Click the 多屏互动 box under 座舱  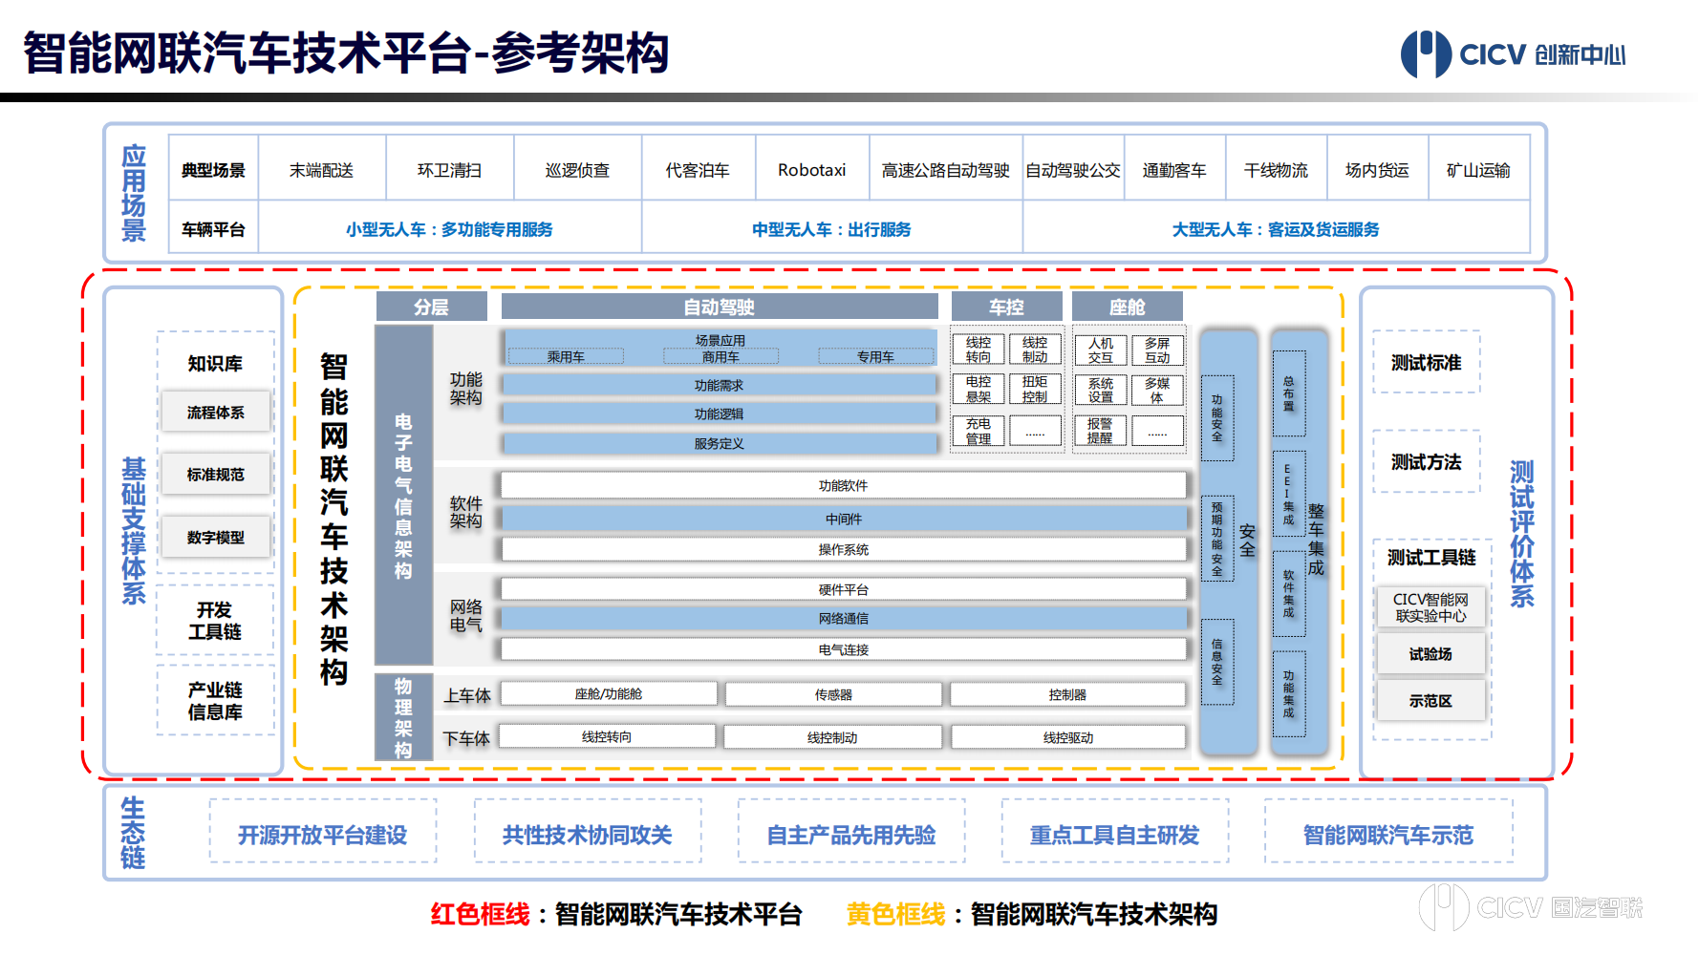[x=1157, y=350]
